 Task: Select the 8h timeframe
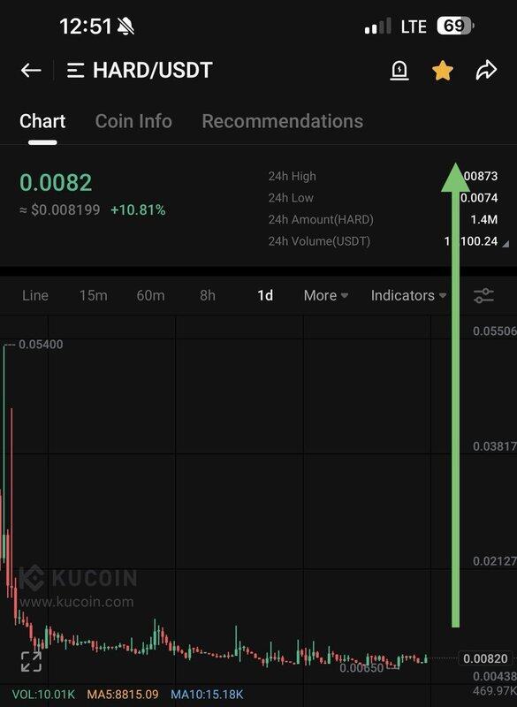[x=208, y=295]
